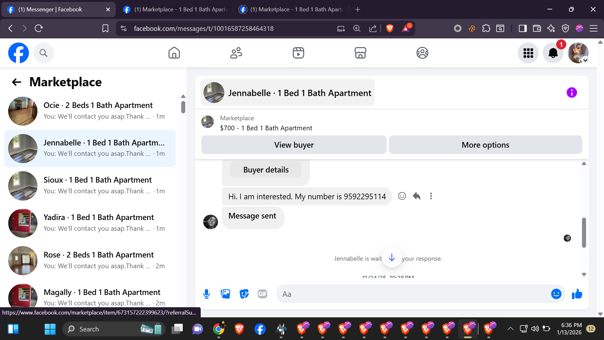Open the emoji picker in the message box

point(556,294)
